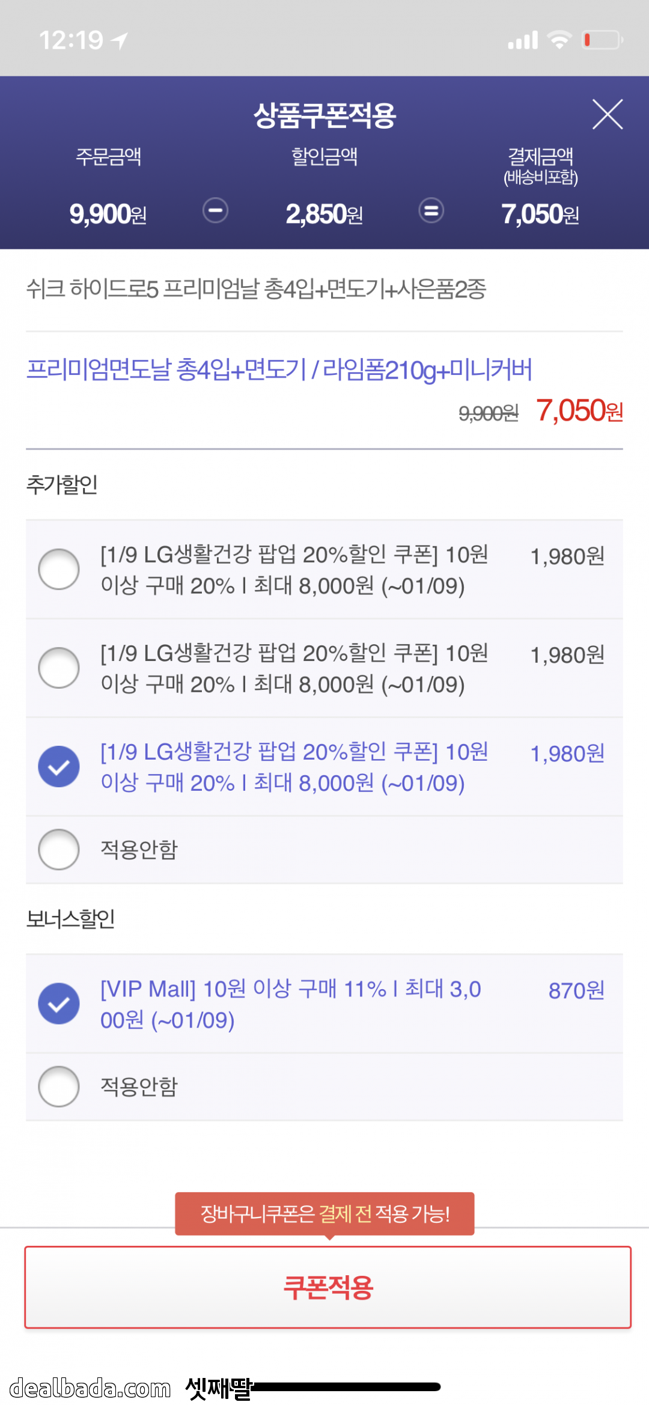This screenshot has height=1405, width=649.
Task: Deselect the checked third LG생활건강 coupon
Action: [x=59, y=766]
